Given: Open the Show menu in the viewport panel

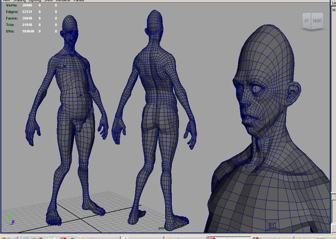Looking at the screenshot, I should [x=48, y=1].
